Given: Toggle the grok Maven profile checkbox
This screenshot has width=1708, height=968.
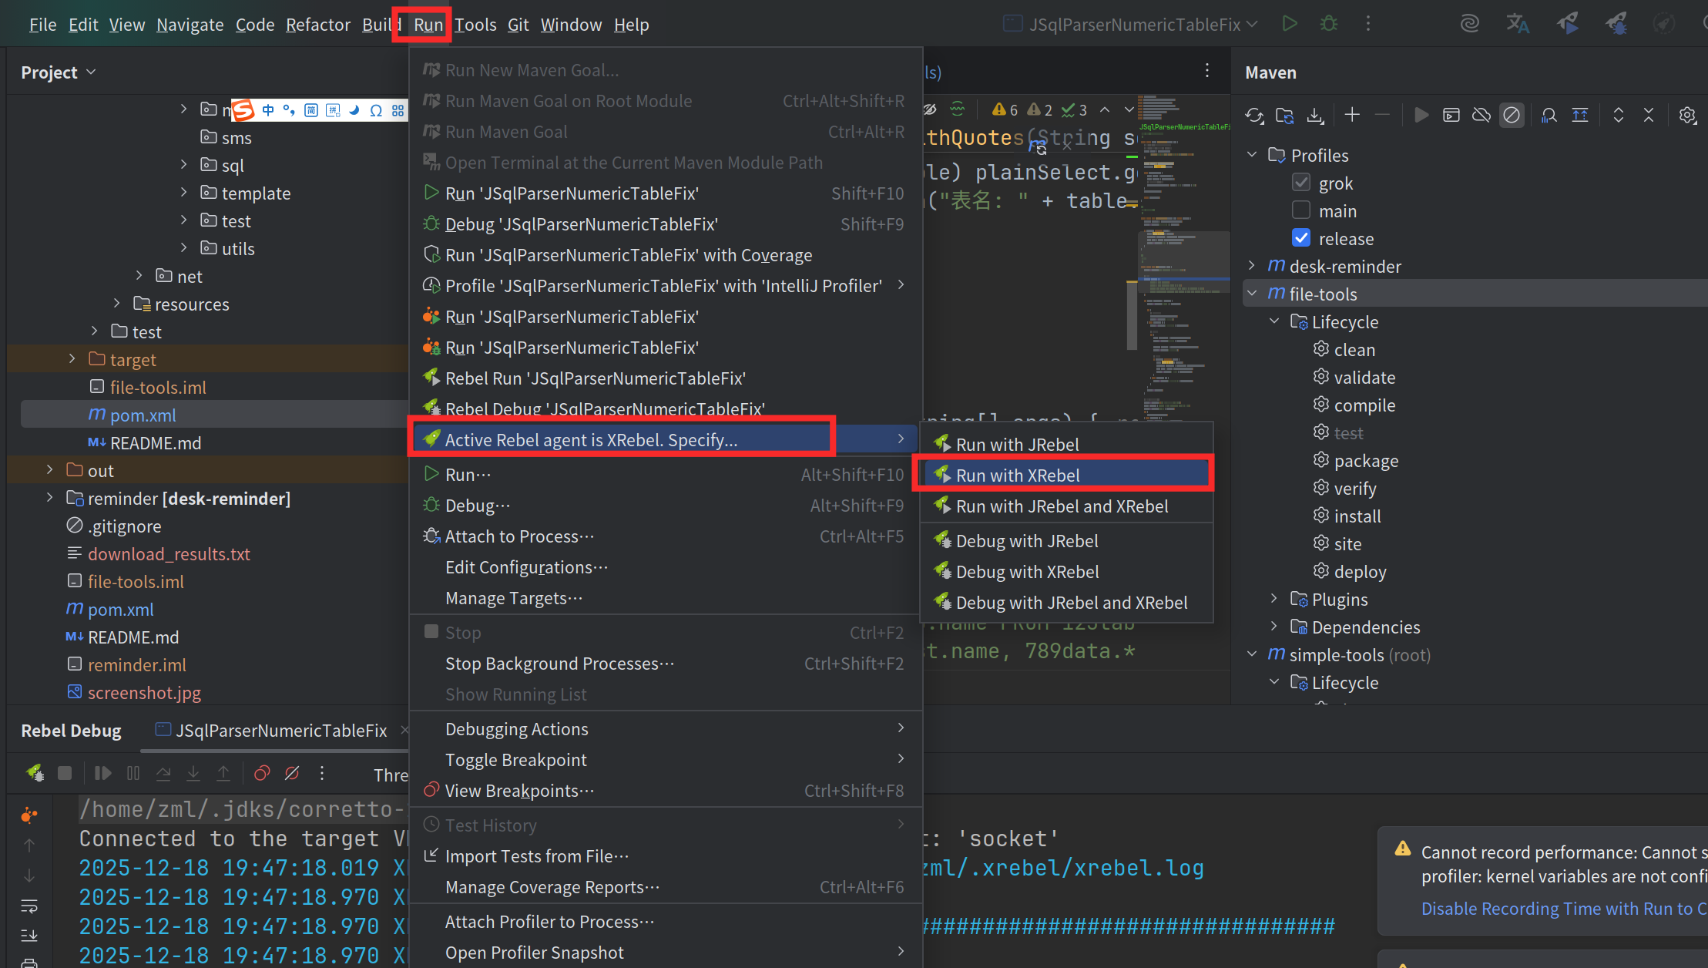Looking at the screenshot, I should pyautogui.click(x=1301, y=183).
